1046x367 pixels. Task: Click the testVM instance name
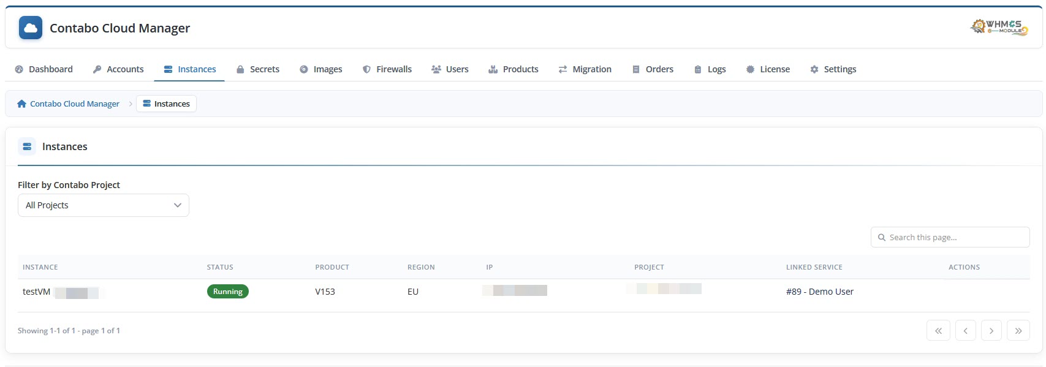[x=37, y=292]
